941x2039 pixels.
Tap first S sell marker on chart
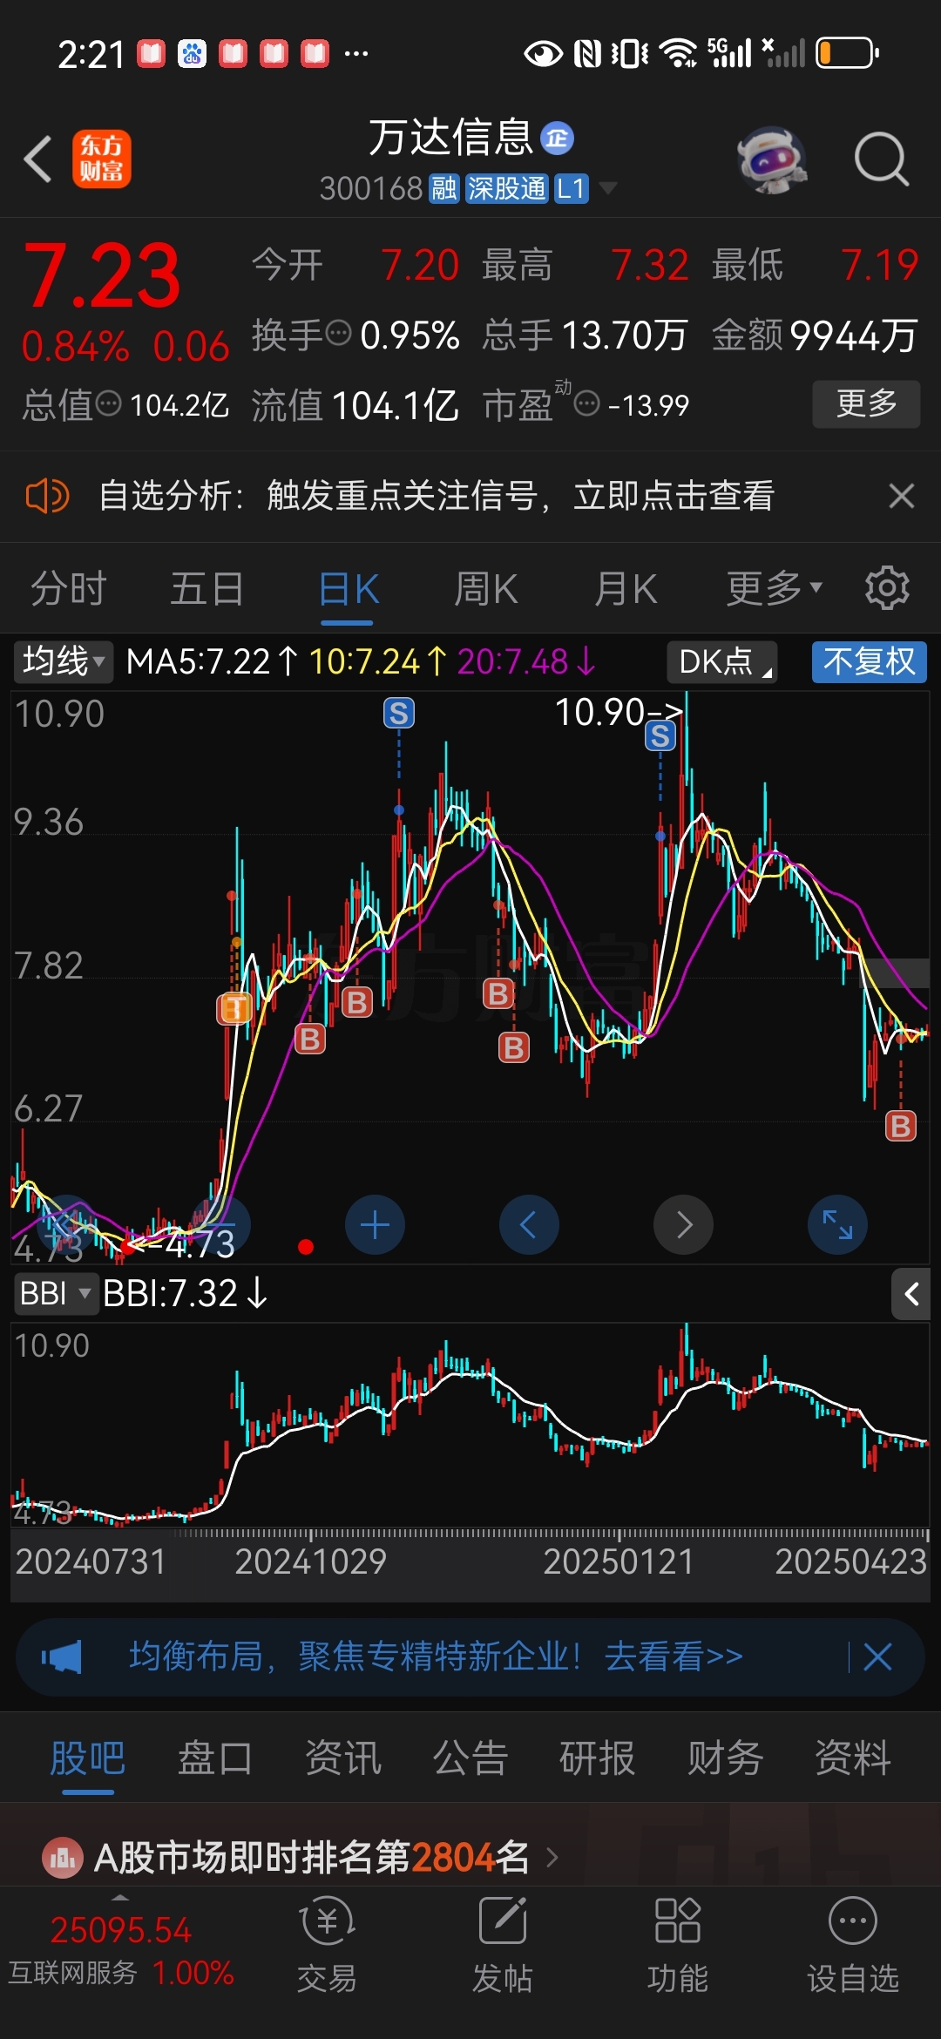399,714
